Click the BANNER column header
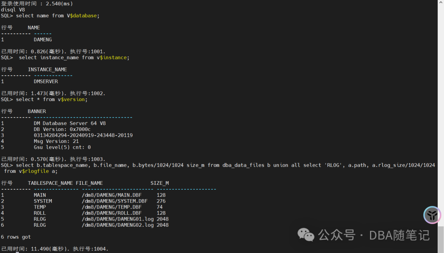 tap(37, 111)
